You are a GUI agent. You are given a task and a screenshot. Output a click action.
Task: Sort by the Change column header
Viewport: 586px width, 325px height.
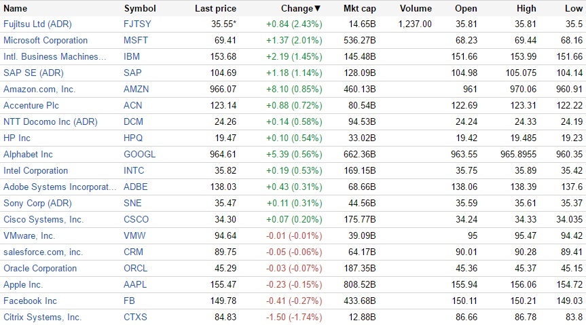click(x=301, y=8)
